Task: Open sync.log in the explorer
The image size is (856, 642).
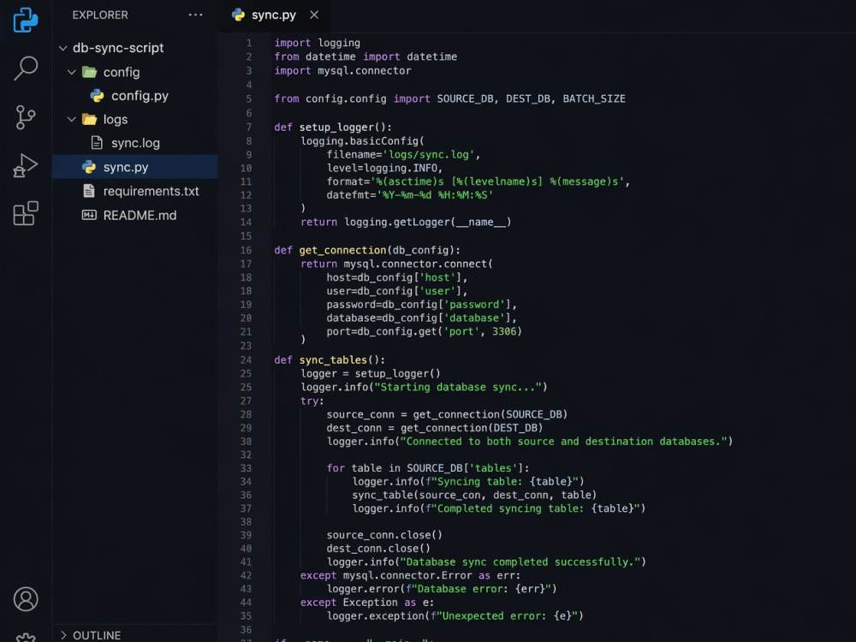Action: [135, 143]
